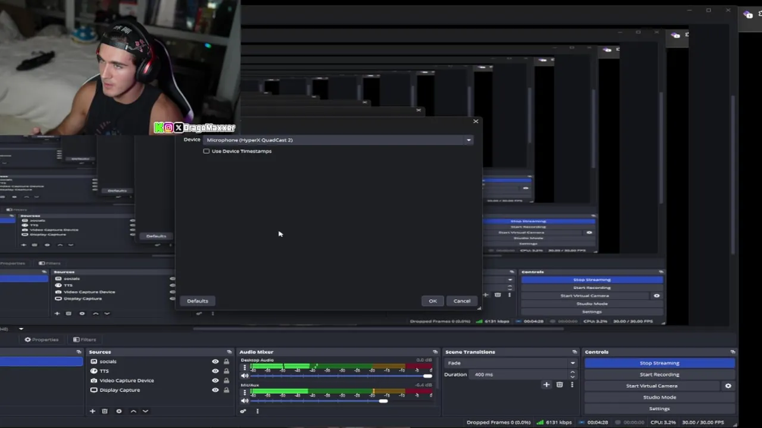This screenshot has width=762, height=428.
Task: Click the Display Capture monitor icon
Action: click(93, 390)
